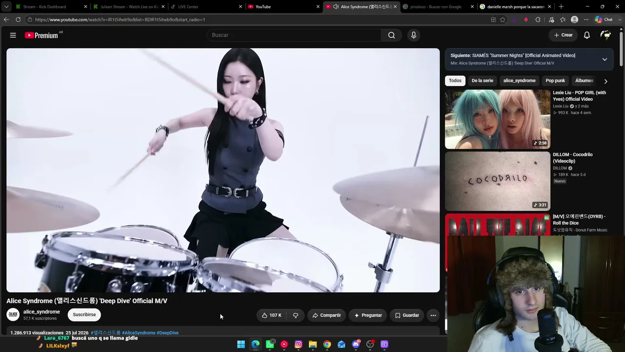Viewport: 625px width, 352px height.
Task: Open Outlook from the taskbar
Action: click(341, 345)
